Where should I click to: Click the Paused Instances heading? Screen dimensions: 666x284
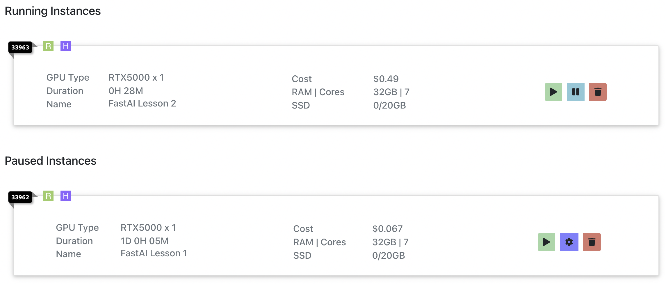coord(51,161)
